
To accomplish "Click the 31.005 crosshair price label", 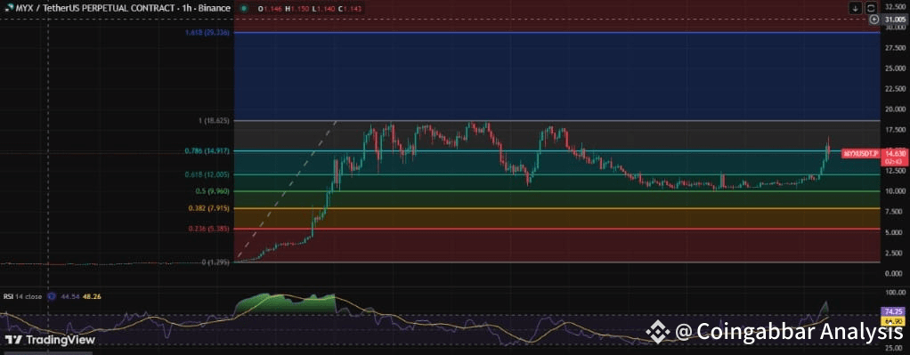I will pyautogui.click(x=894, y=20).
